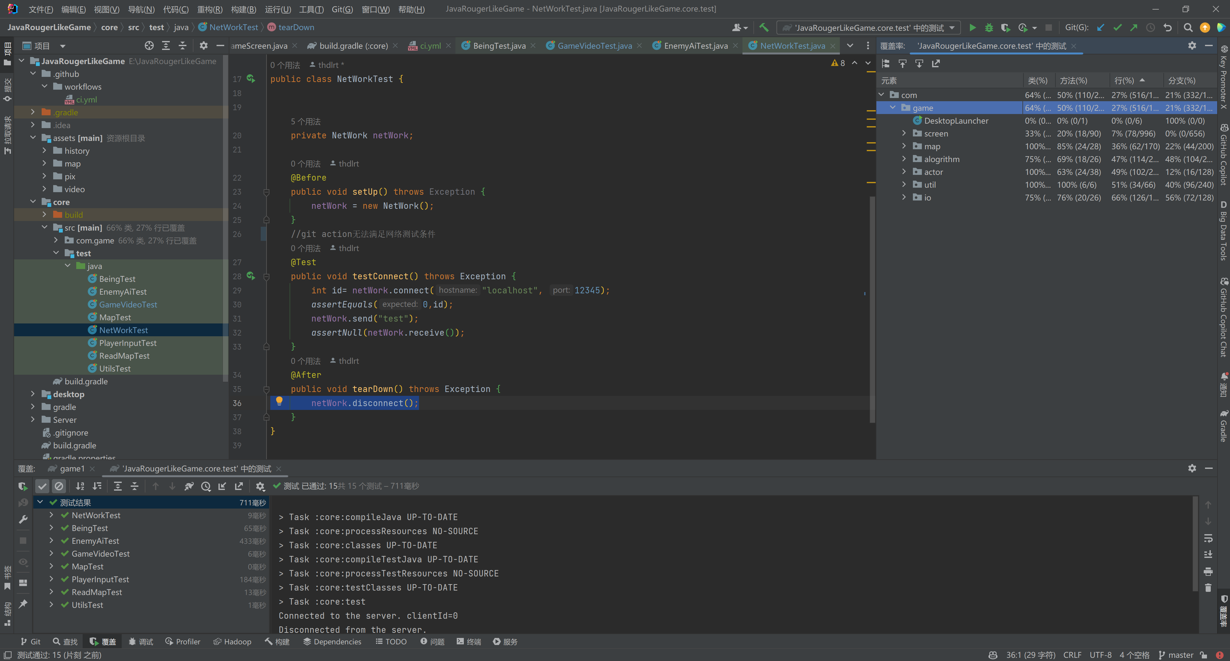This screenshot has width=1230, height=661.
Task: Expand the desktop folder in project tree
Action: tap(32, 394)
